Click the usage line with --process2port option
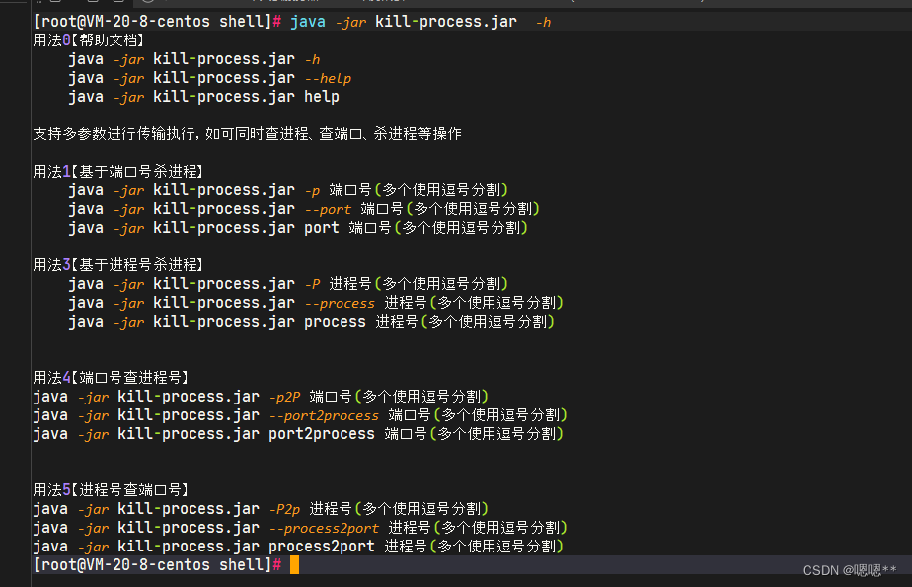Image resolution: width=912 pixels, height=587 pixels. pos(300,528)
